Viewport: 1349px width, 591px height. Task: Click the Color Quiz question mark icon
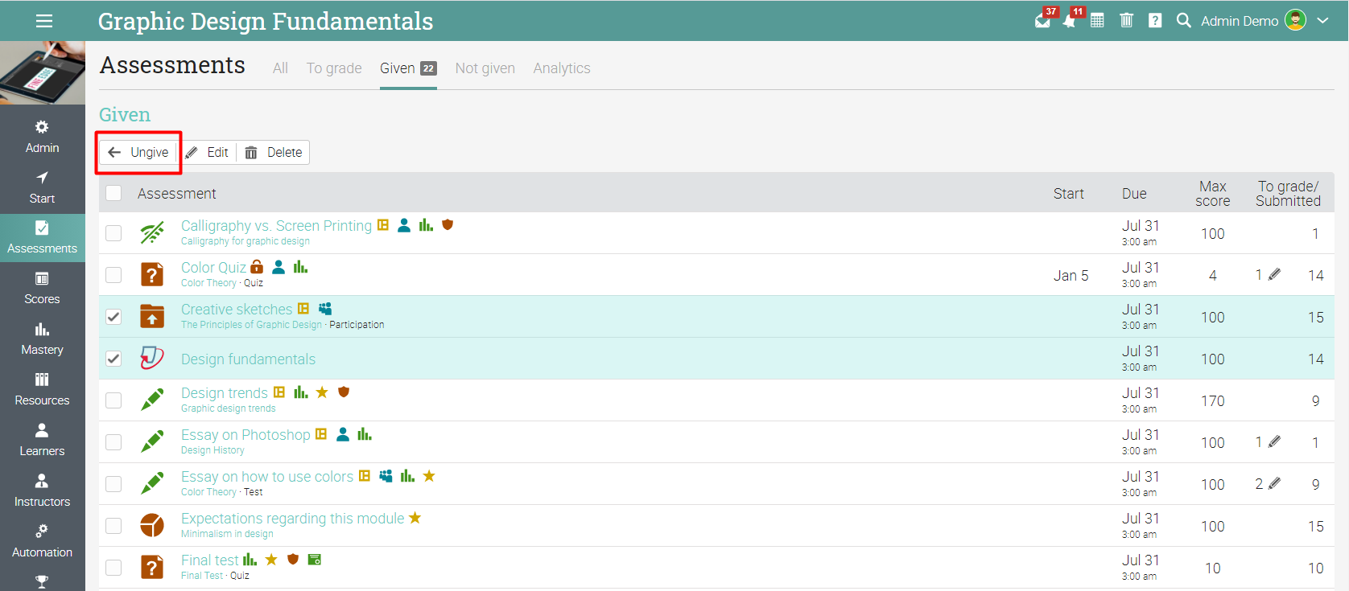pos(152,275)
